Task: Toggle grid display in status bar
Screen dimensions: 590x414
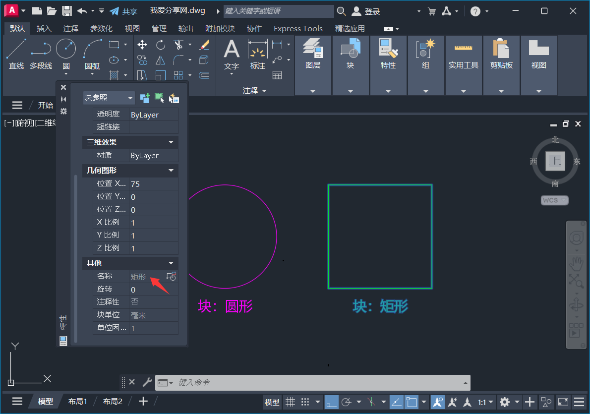Action: [290, 402]
